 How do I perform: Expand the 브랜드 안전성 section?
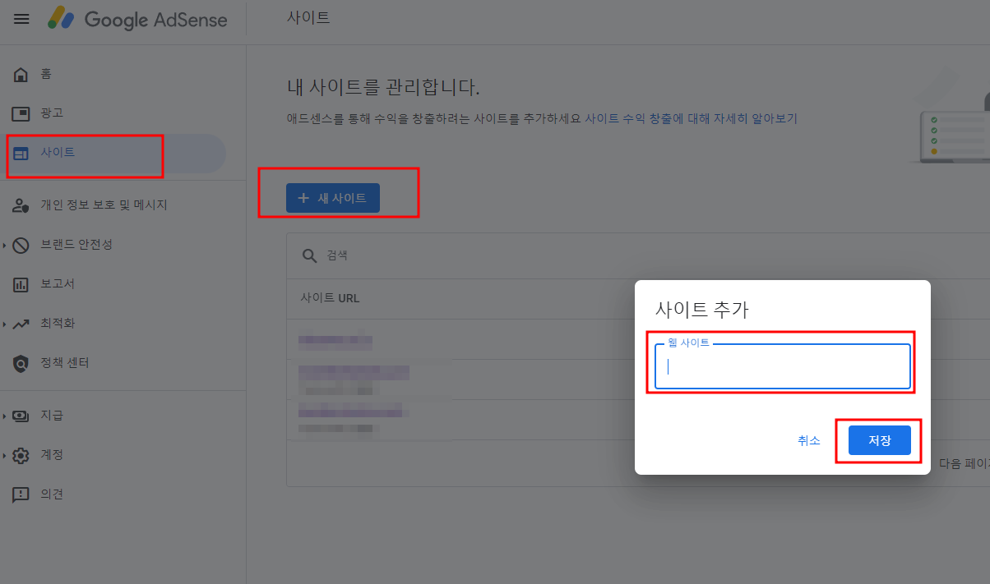click(21, 244)
